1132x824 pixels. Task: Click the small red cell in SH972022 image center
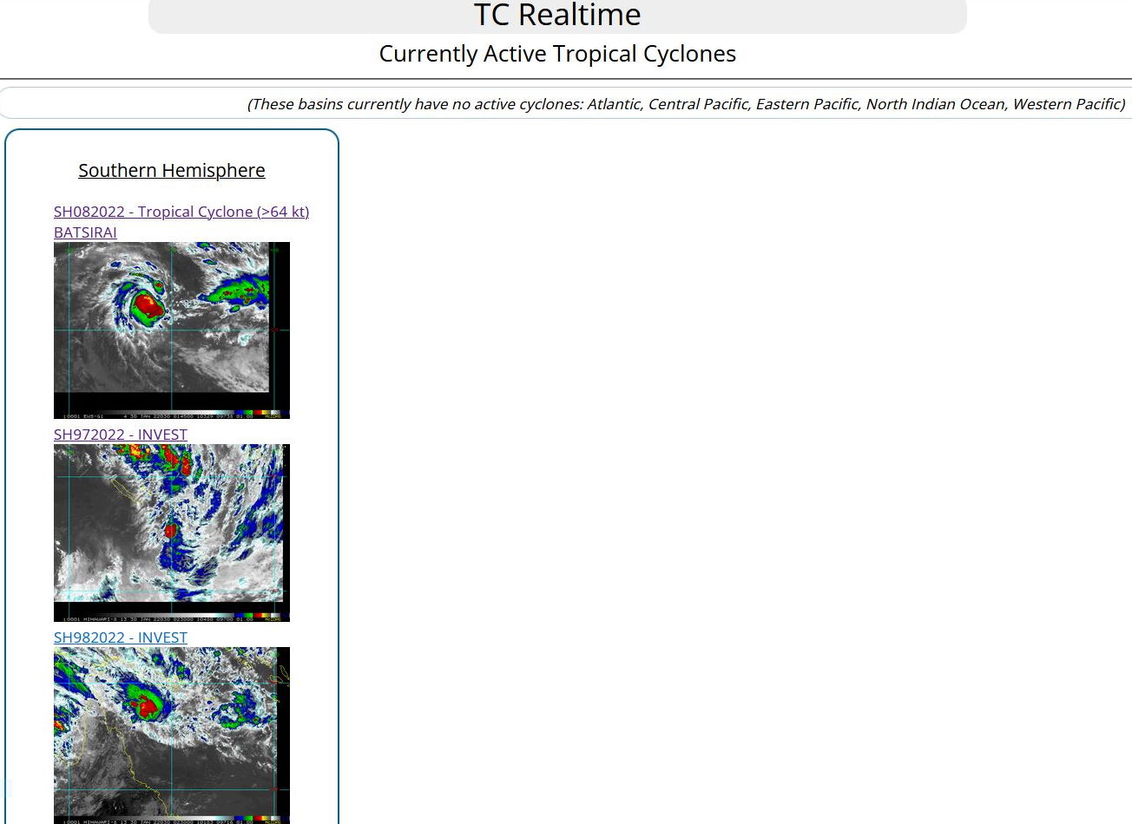[x=171, y=530]
